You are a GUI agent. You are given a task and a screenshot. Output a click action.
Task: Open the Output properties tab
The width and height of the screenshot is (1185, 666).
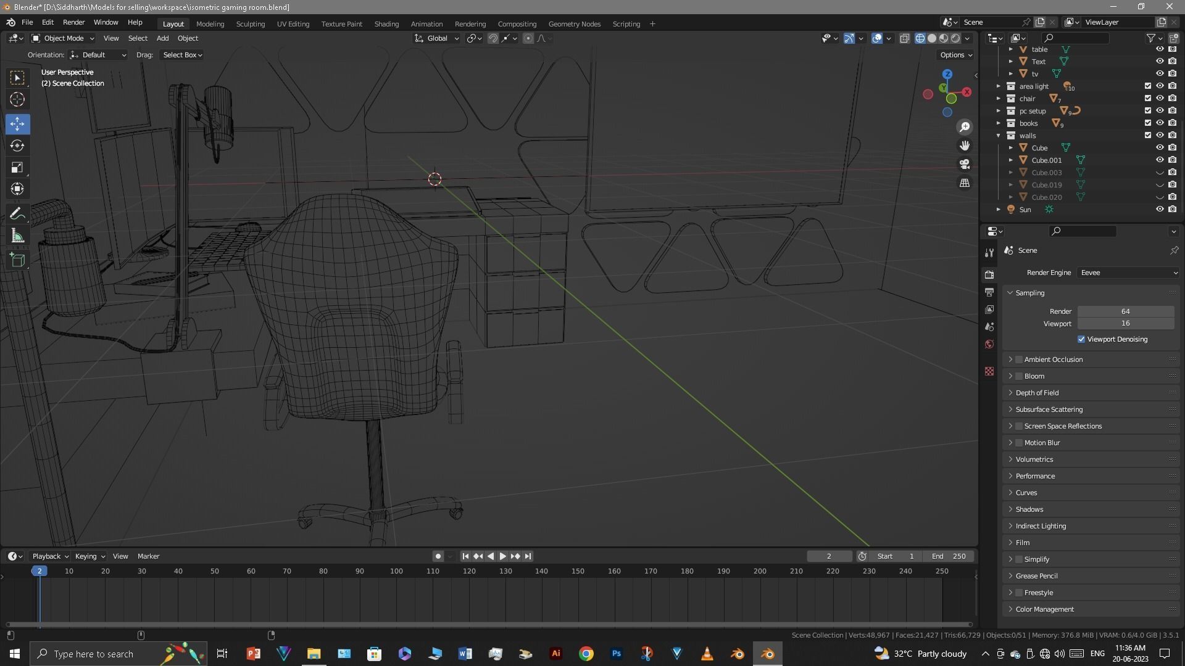[989, 292]
